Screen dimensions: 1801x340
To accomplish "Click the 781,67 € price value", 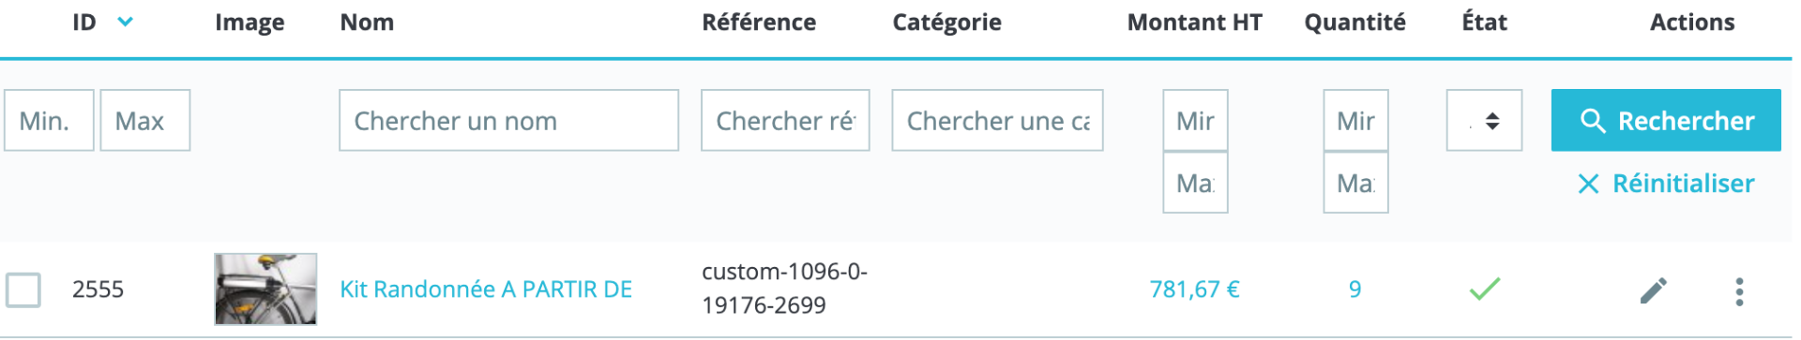I will (1194, 289).
